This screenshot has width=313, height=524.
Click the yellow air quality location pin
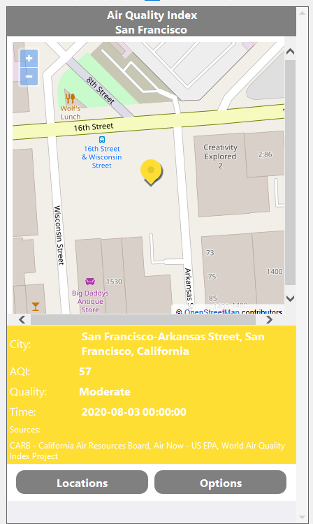point(151,172)
